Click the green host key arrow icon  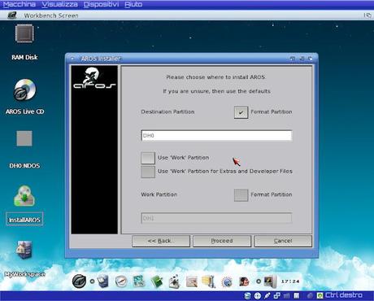click(320, 295)
